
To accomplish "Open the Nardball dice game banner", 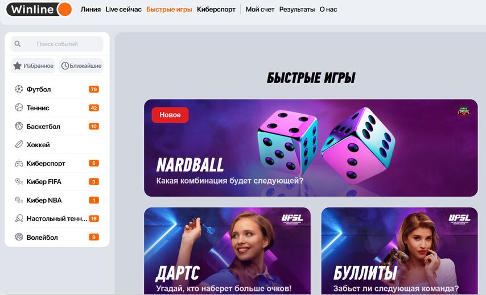I will (311, 148).
